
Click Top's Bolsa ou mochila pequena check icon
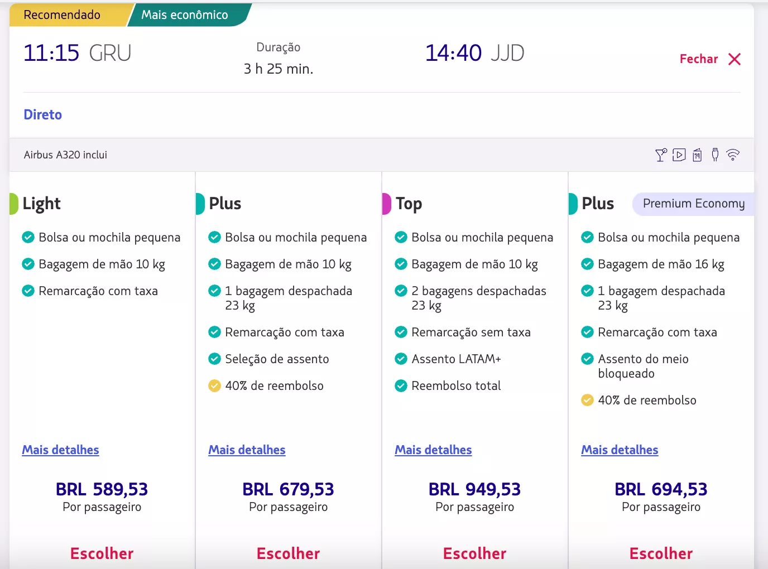click(401, 237)
